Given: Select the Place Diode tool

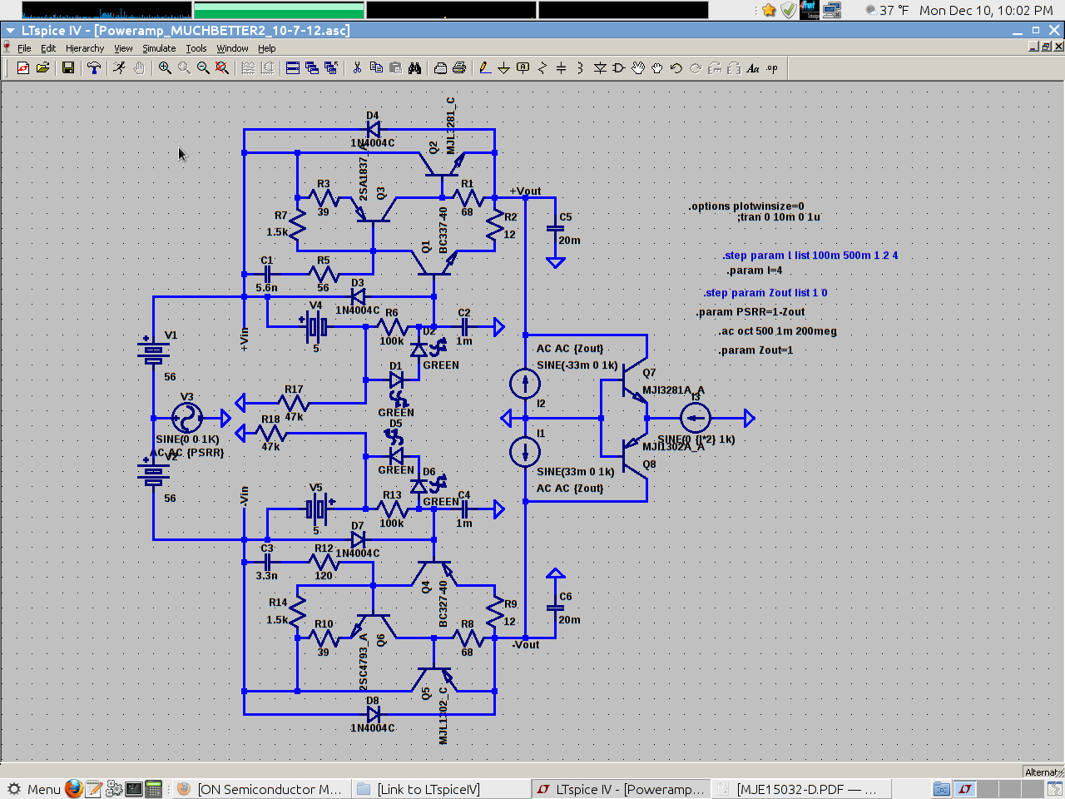Looking at the screenshot, I should [x=599, y=68].
